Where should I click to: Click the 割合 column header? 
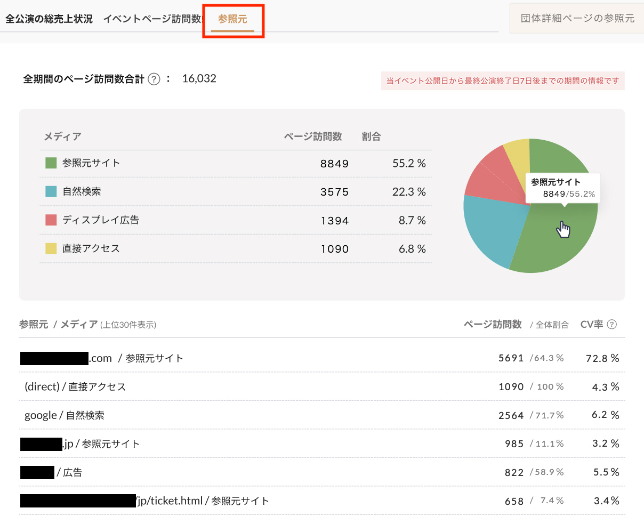(x=371, y=136)
